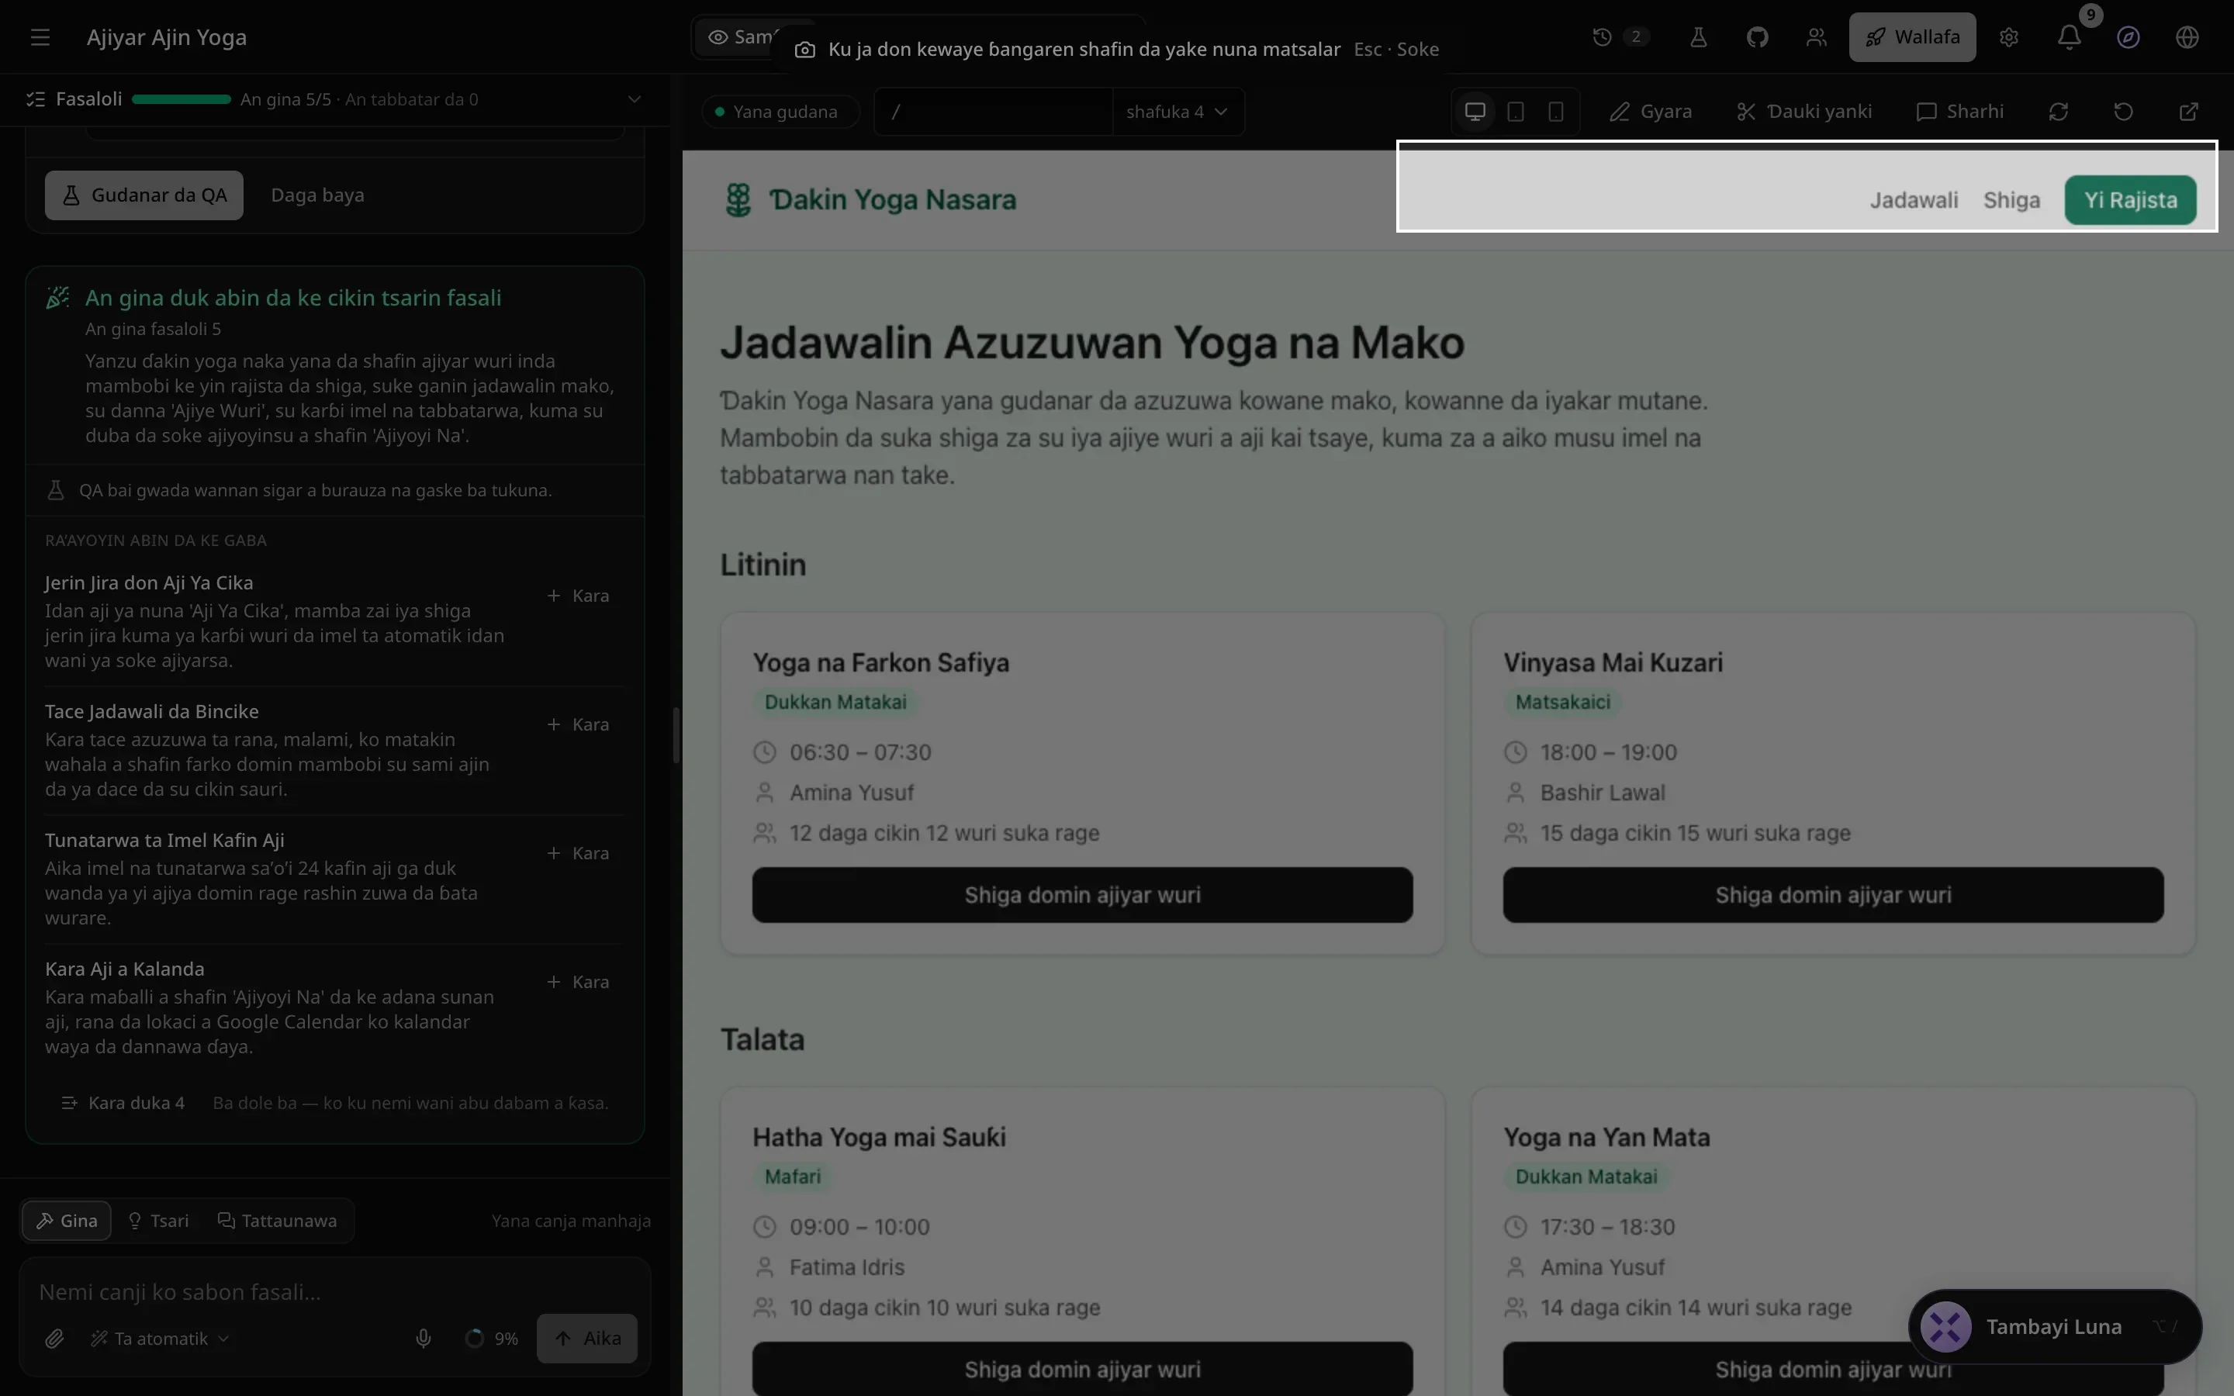Screen dimensions: 2234x1396
Task: Open the version history icon
Action: [x=1603, y=37]
